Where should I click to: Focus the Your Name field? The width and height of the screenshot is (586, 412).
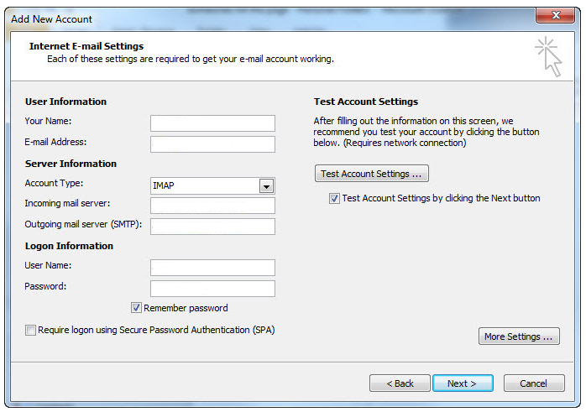point(212,123)
